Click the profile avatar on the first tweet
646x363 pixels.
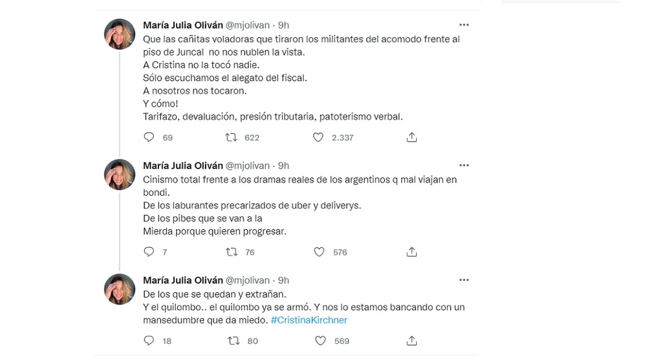pyautogui.click(x=120, y=34)
